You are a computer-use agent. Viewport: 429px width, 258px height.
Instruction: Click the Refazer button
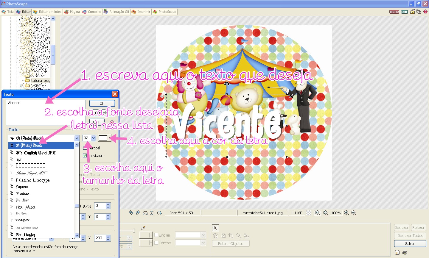pyautogui.click(x=418, y=227)
